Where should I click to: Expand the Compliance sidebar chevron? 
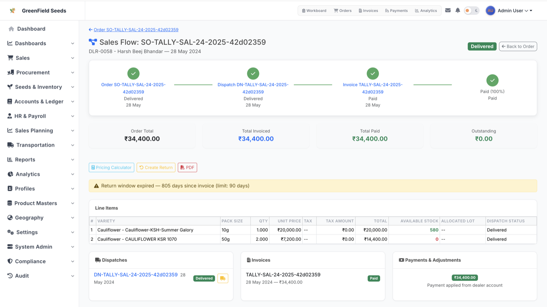[73, 261]
